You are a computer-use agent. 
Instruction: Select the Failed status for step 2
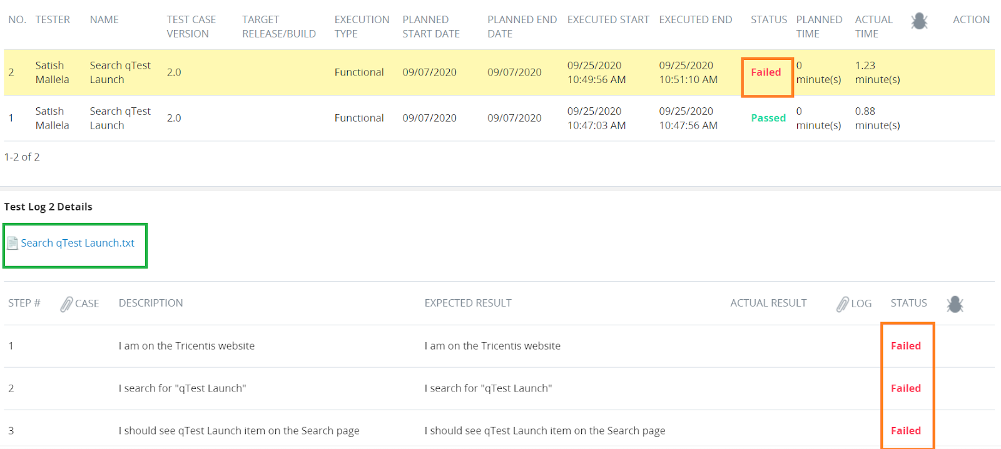pos(905,388)
